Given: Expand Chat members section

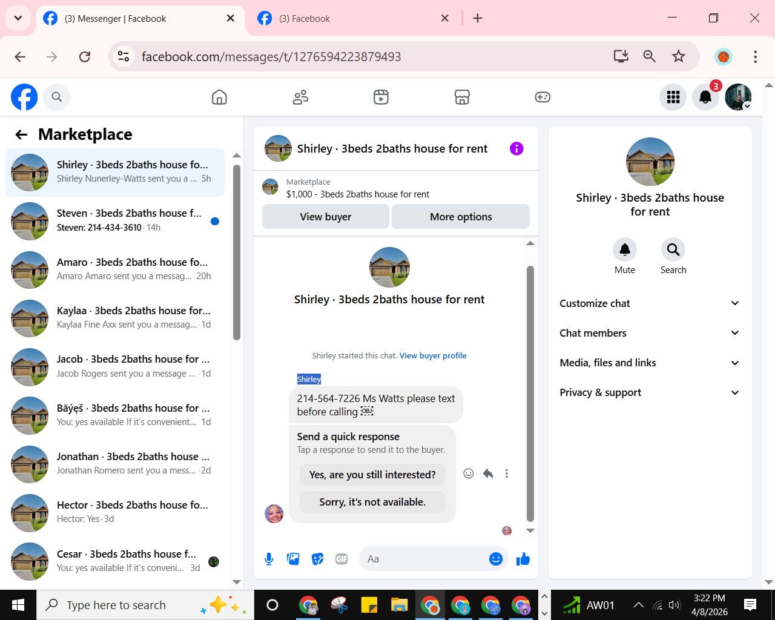Looking at the screenshot, I should pyautogui.click(x=650, y=333).
